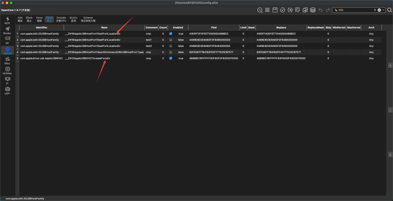Click the database stack toolbar icon

[313, 10]
